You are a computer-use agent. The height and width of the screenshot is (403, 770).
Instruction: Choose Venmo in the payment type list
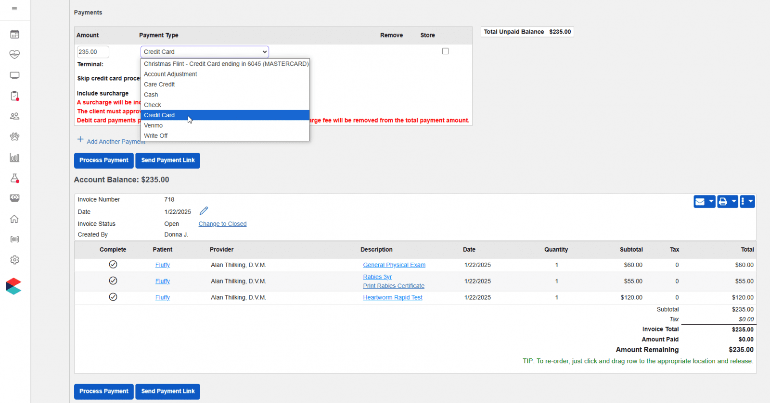154,125
